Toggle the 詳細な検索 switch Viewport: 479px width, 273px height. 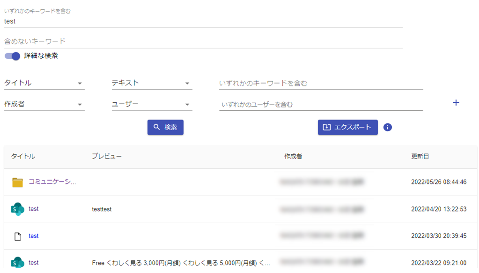click(13, 56)
